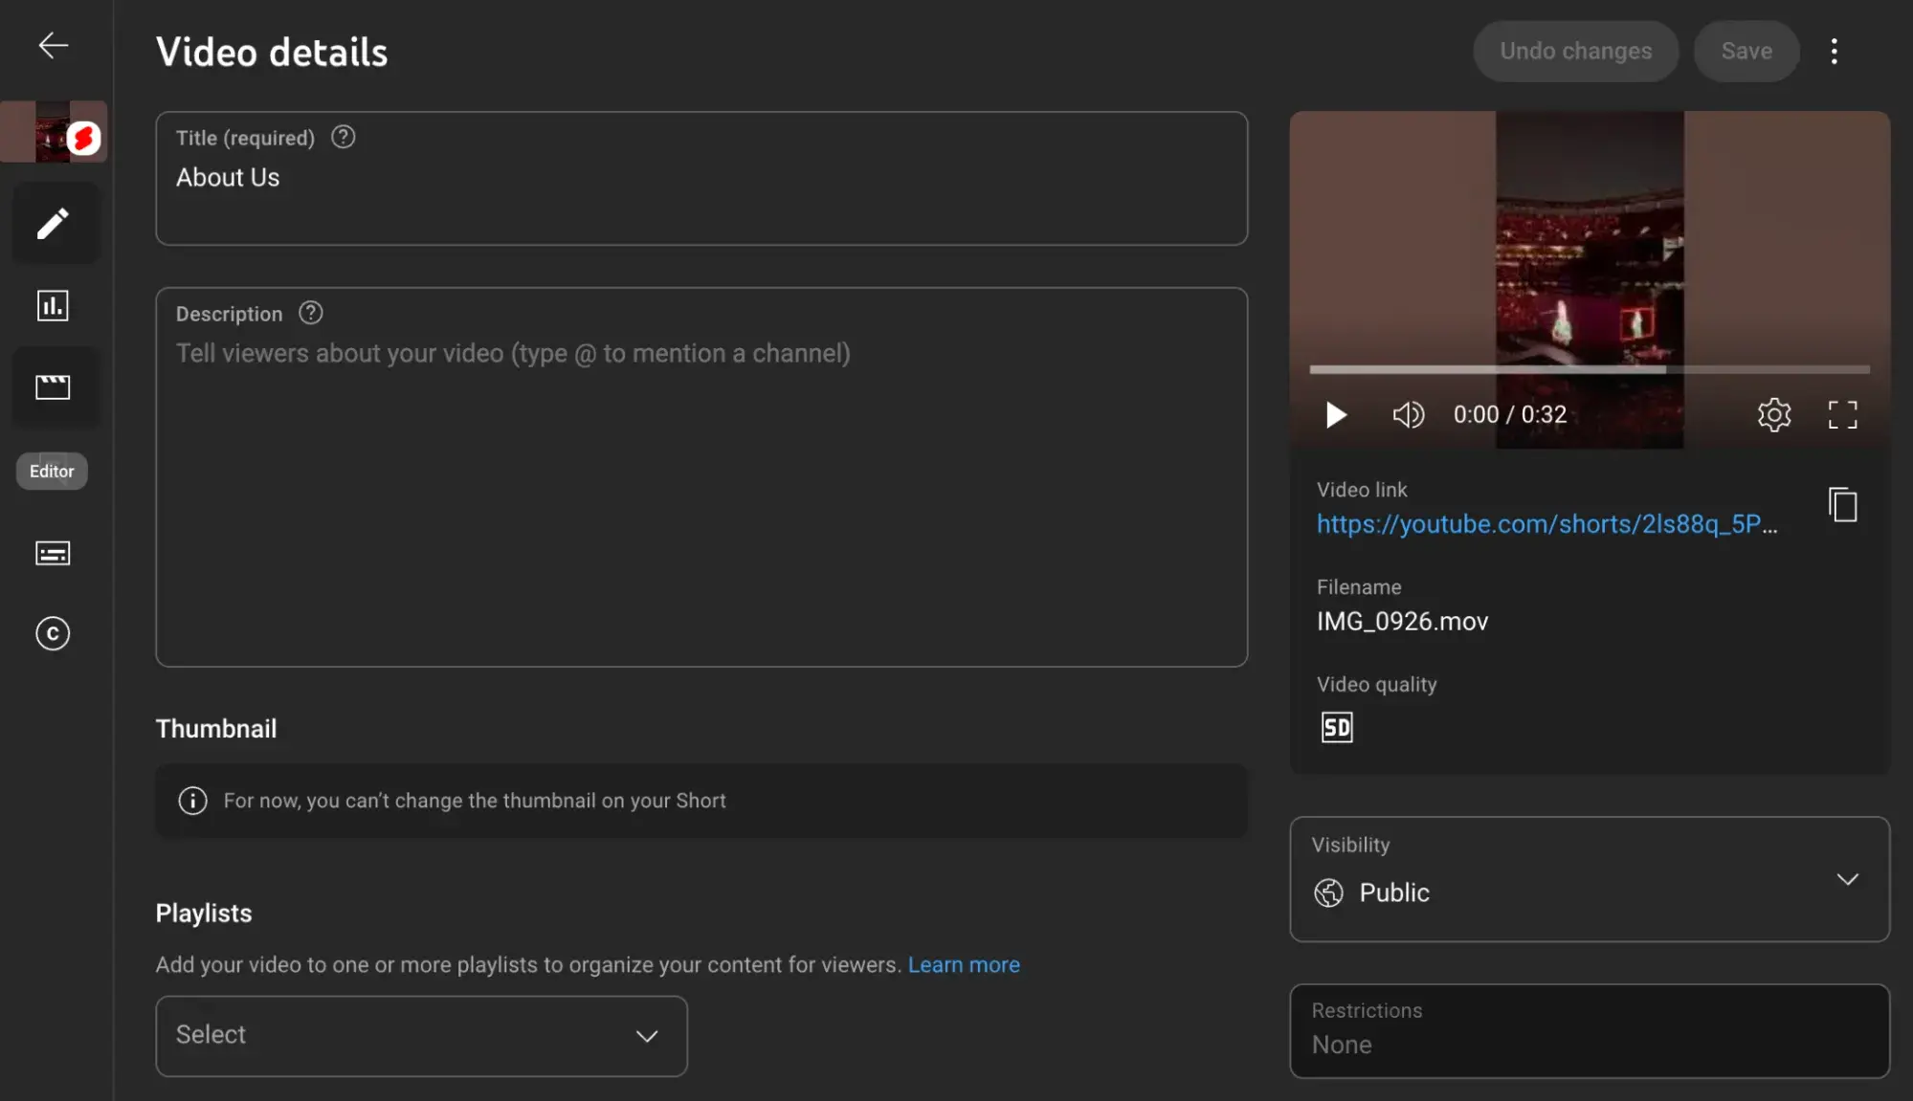
Task: Toggle video player volume/mute button
Action: click(x=1407, y=415)
